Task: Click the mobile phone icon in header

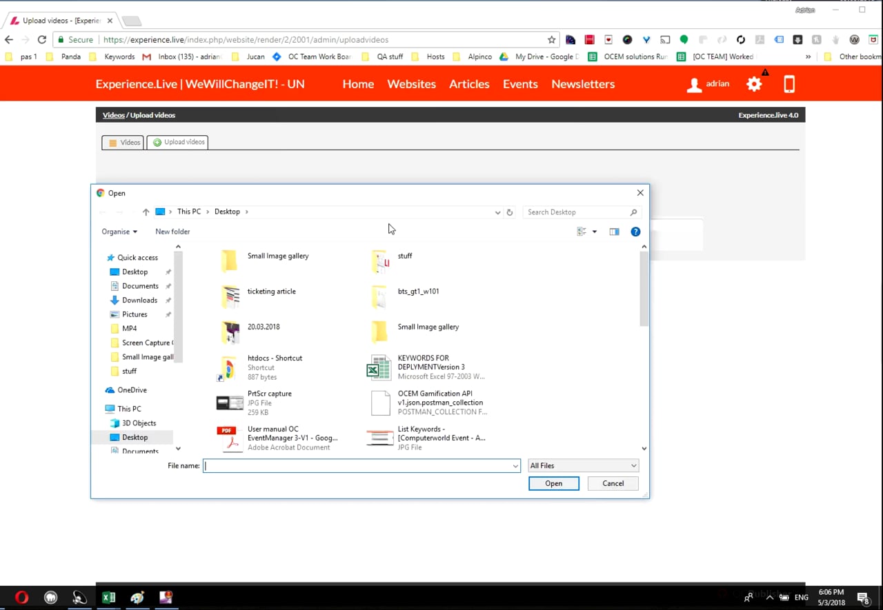Action: click(789, 84)
